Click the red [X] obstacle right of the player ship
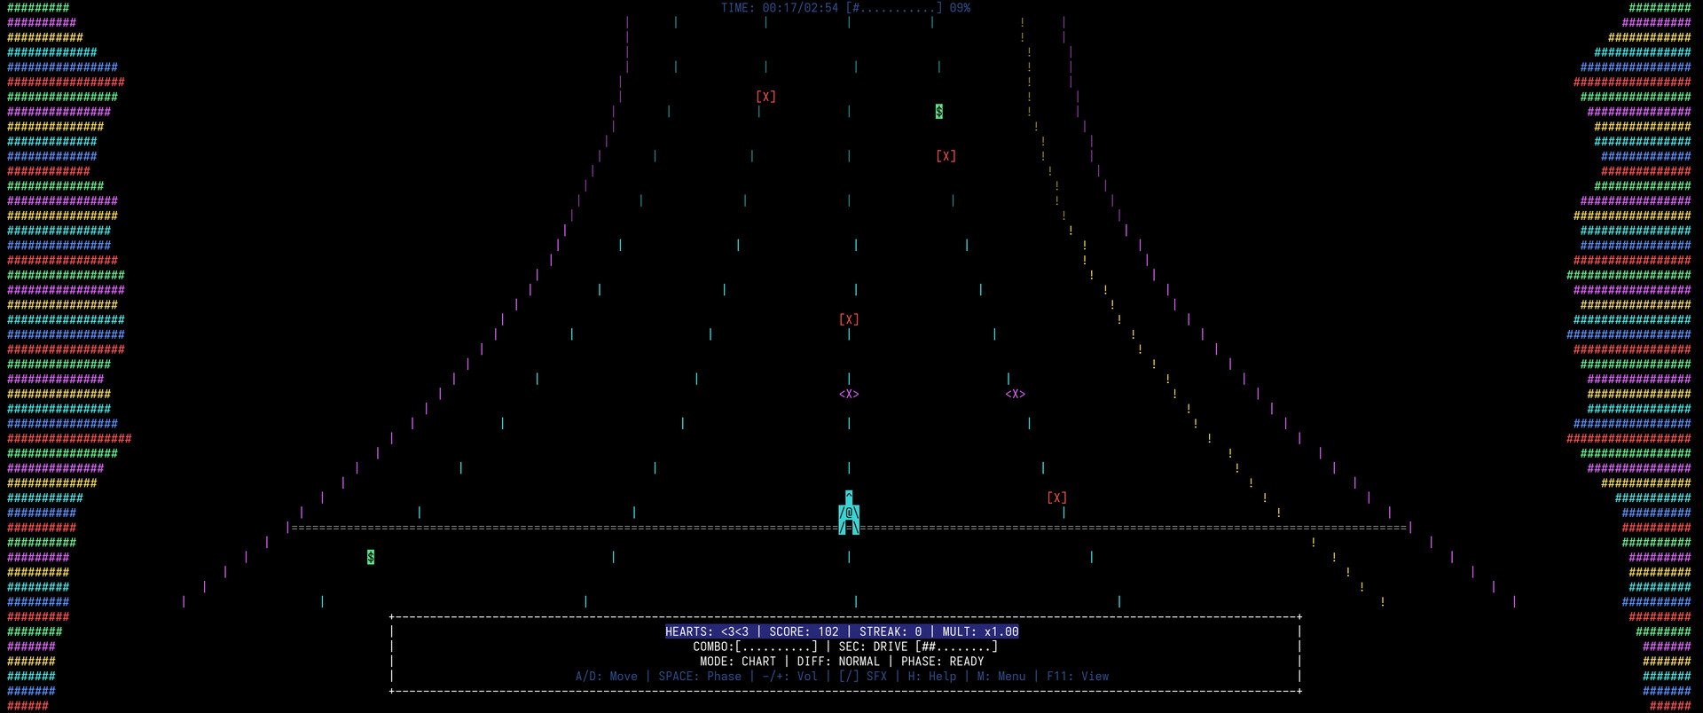This screenshot has height=713, width=1703. [x=1056, y=498]
